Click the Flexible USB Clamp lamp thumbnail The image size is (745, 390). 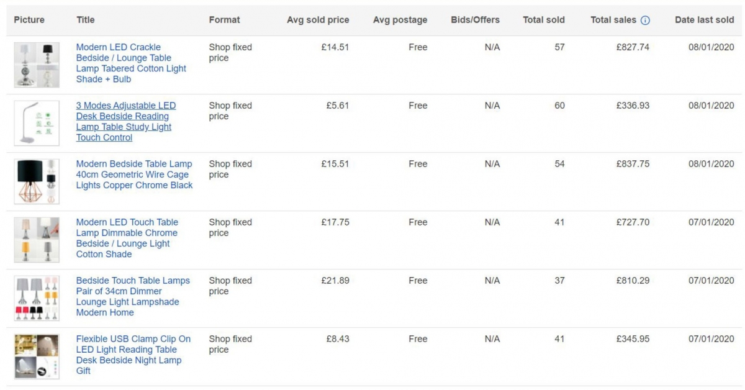coord(37,356)
